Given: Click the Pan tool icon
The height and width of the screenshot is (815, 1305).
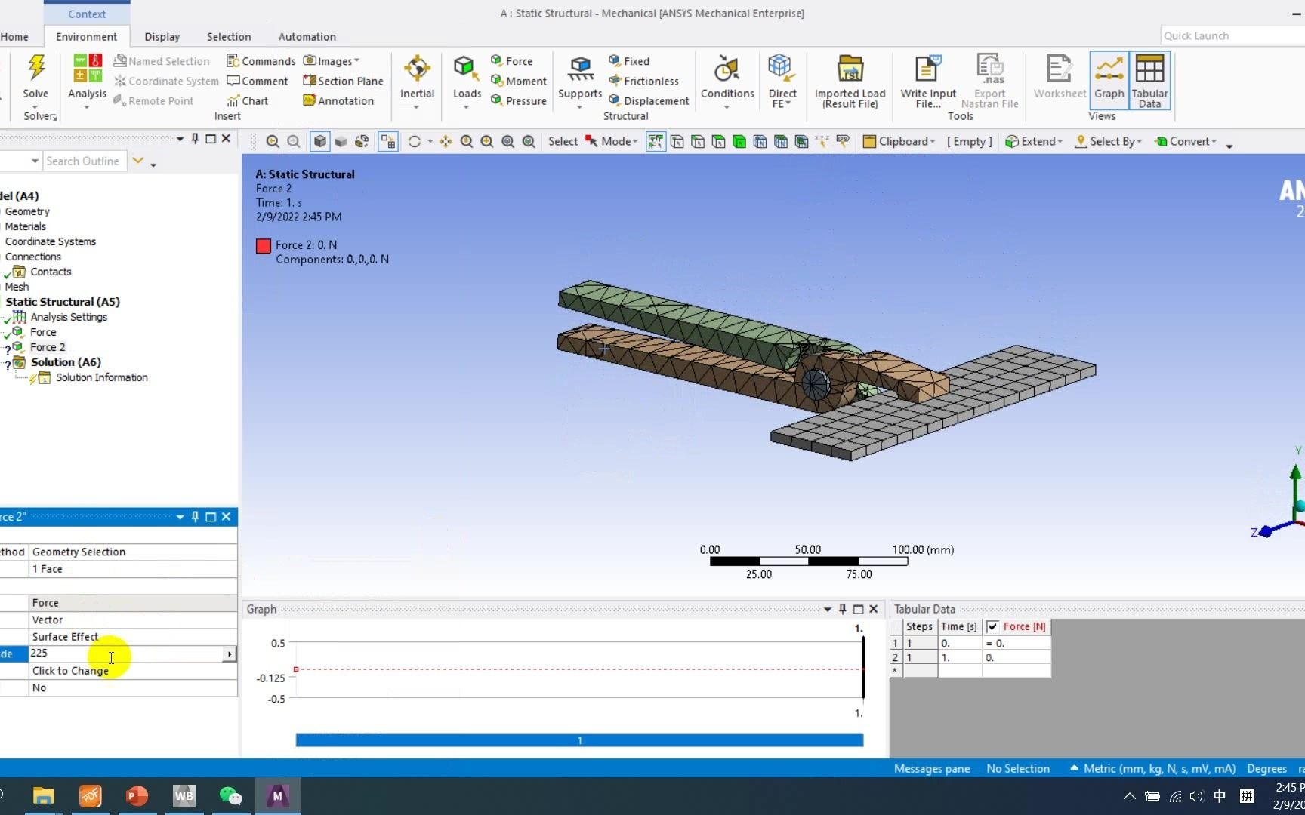Looking at the screenshot, I should (446, 141).
